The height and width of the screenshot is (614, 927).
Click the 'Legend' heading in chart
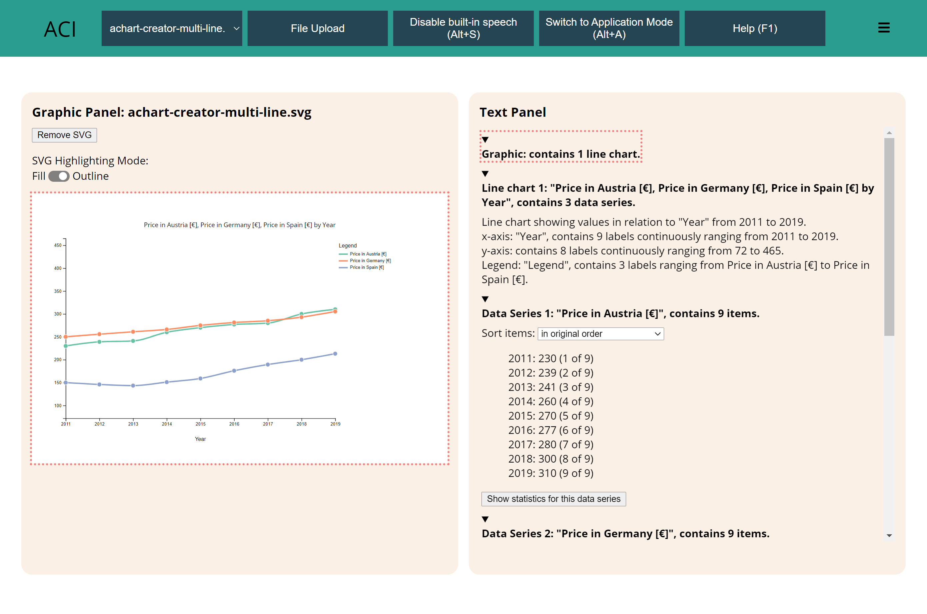[x=348, y=245]
